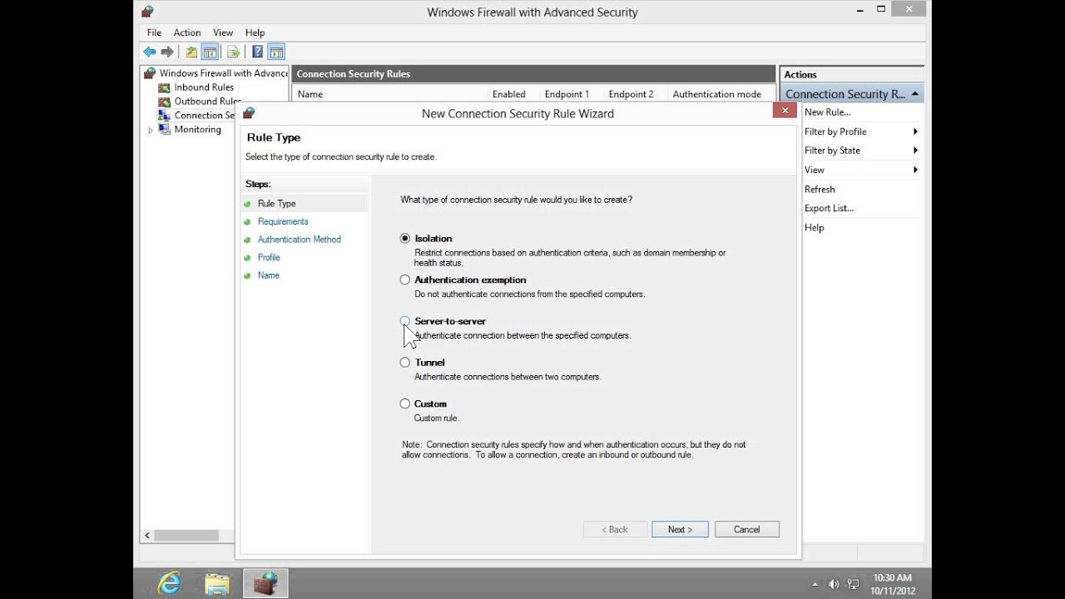Click the Back arrow toolbar icon
1065x599 pixels.
(x=150, y=52)
